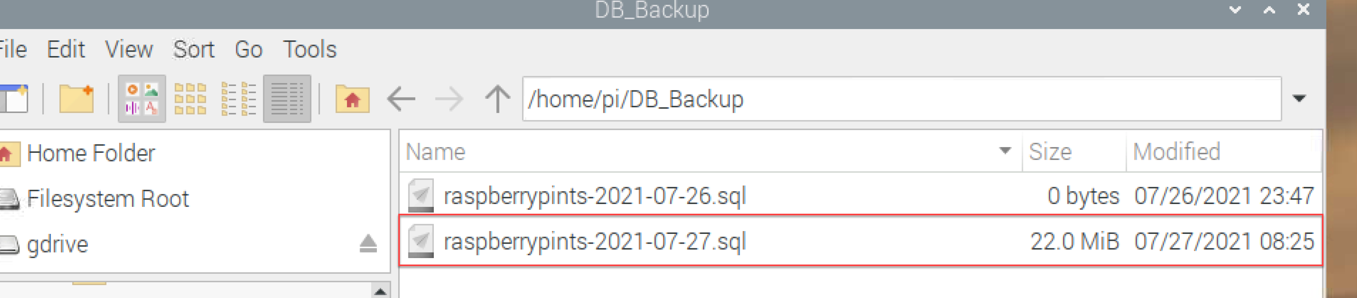
Task: Open the Go menu
Action: click(x=249, y=50)
